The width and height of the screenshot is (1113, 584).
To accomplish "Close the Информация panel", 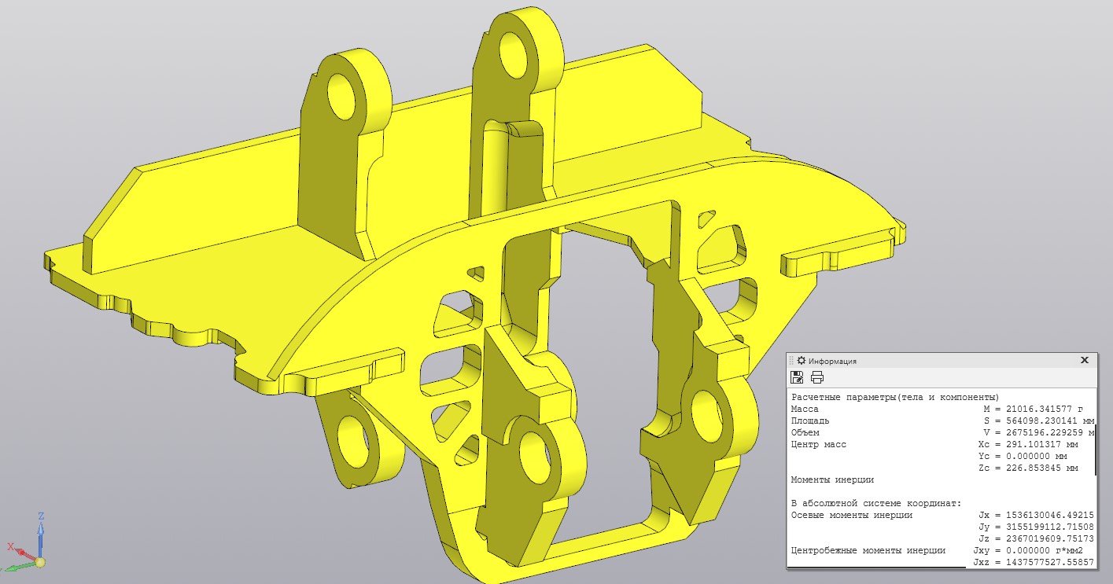I will coord(1085,360).
